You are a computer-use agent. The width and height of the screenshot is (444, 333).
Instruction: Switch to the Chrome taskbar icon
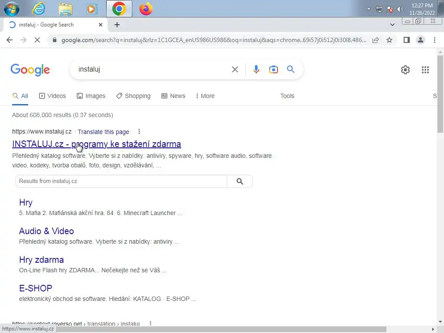pos(119,9)
